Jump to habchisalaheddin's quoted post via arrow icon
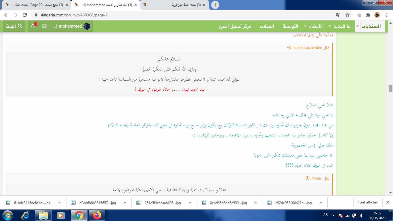The image size is (393, 221). tap(289, 47)
